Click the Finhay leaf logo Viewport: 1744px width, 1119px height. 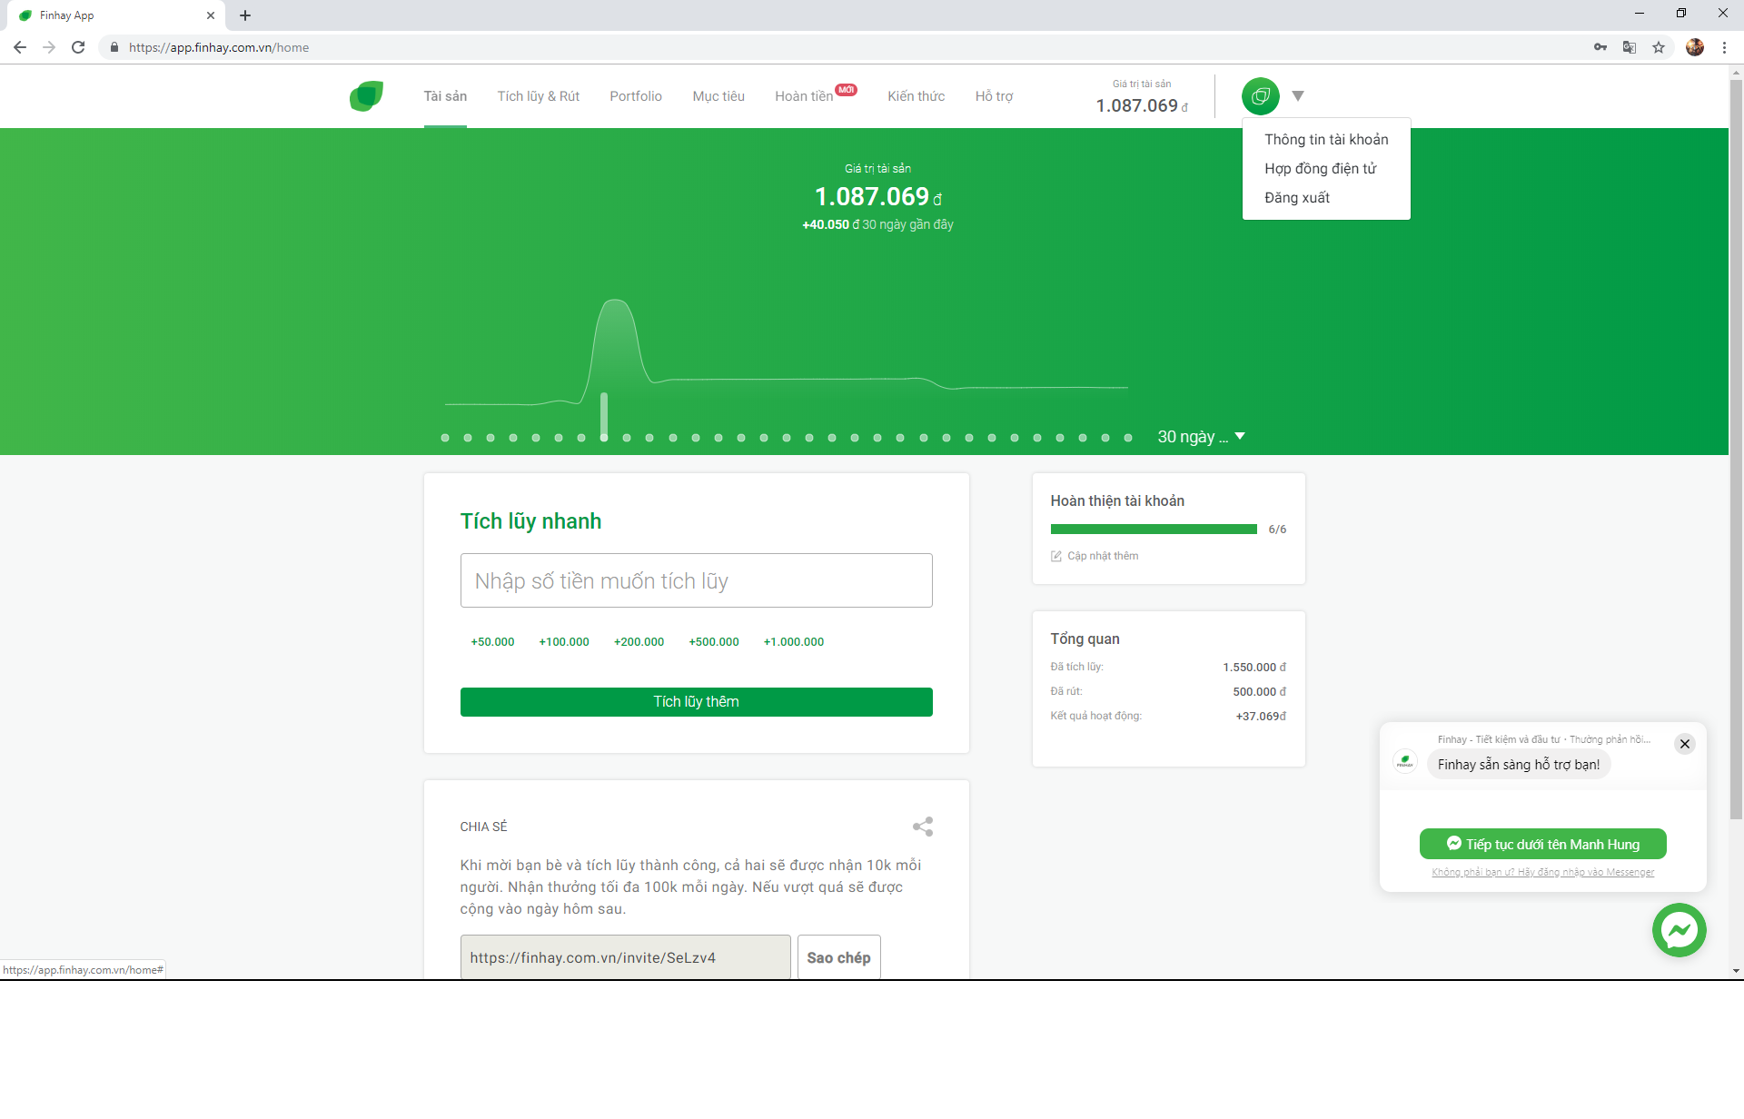tap(366, 96)
